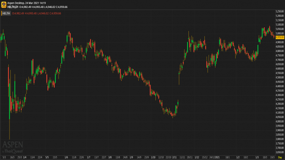Click the 4,800.00 price axis label

(x=280, y=51)
